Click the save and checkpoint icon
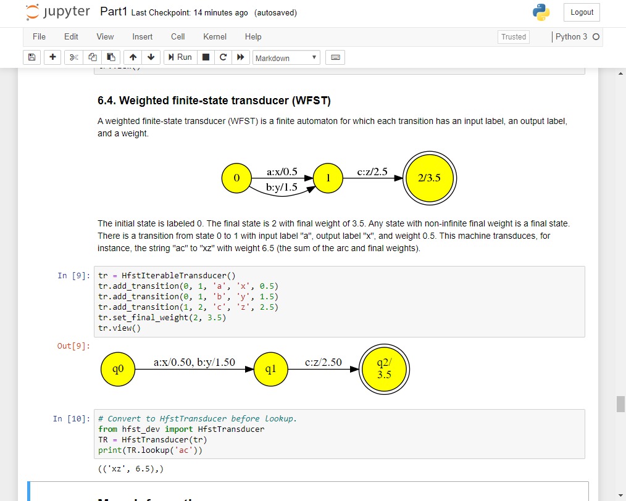 [x=32, y=57]
